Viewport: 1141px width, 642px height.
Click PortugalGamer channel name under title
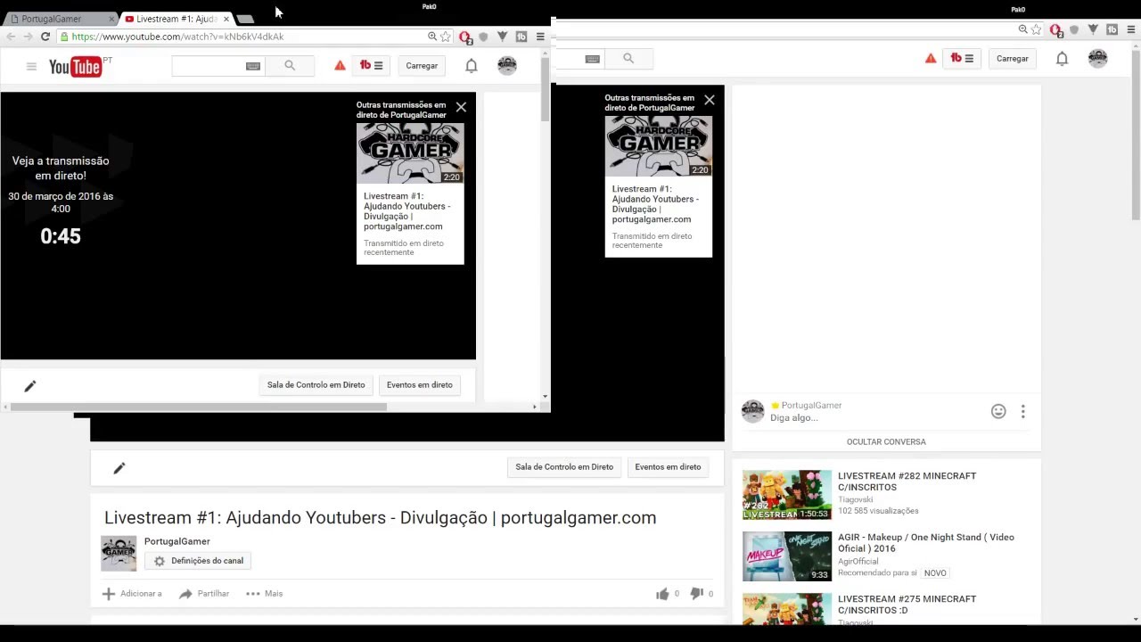(x=177, y=541)
